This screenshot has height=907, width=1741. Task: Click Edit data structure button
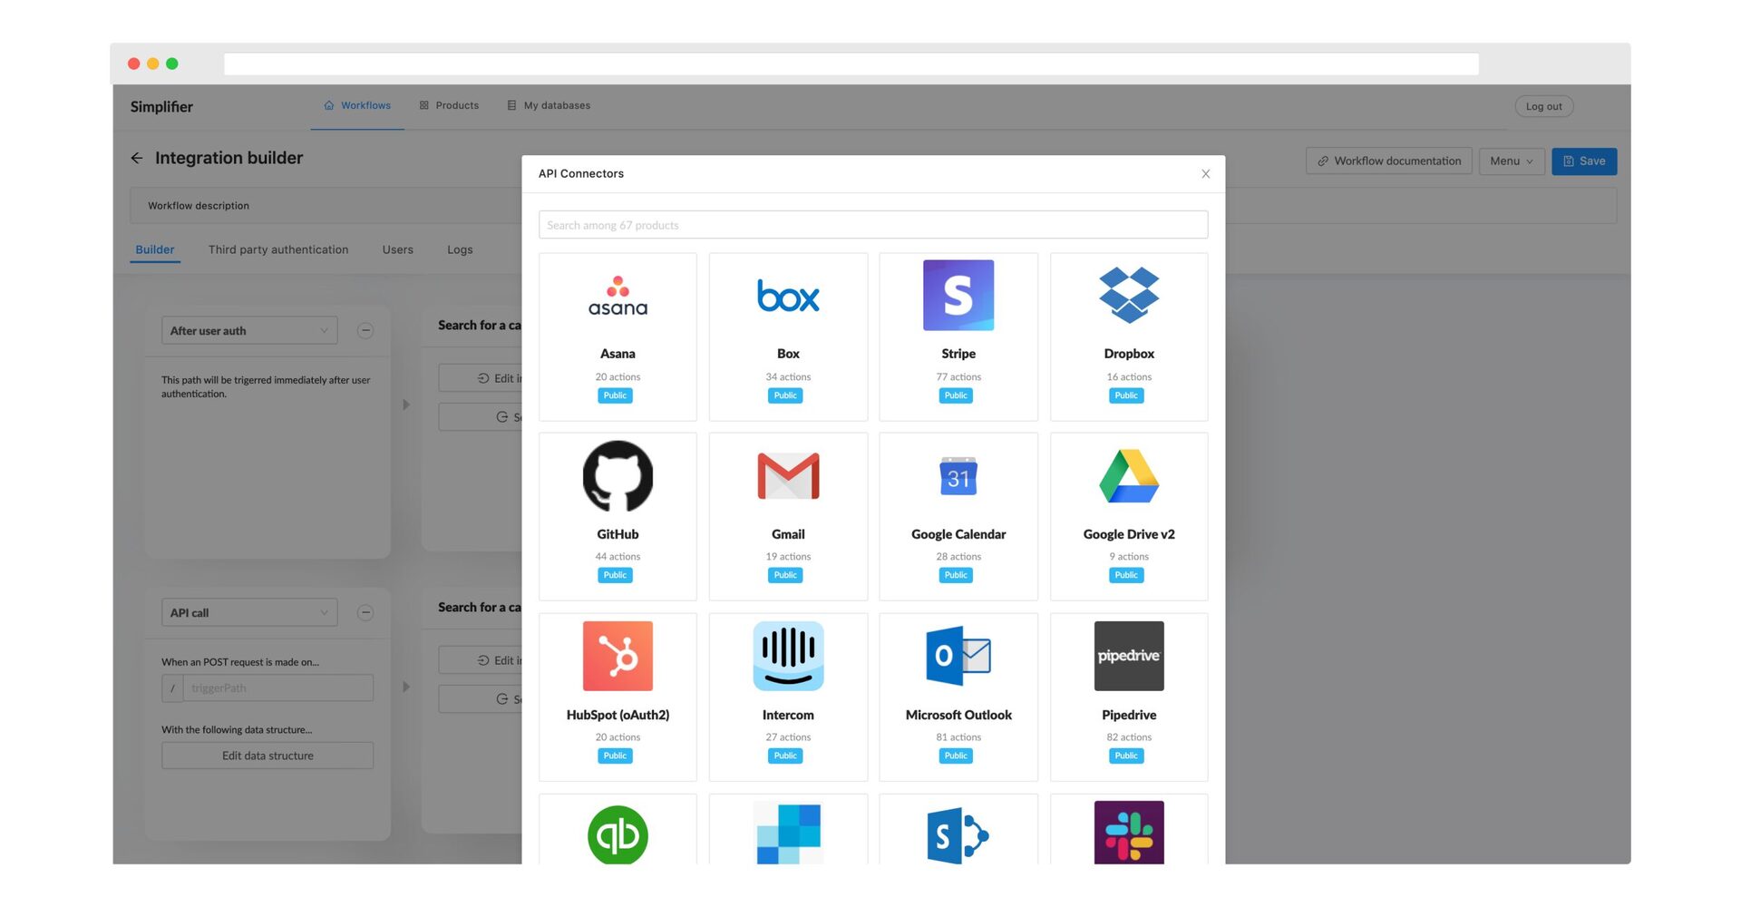click(267, 756)
